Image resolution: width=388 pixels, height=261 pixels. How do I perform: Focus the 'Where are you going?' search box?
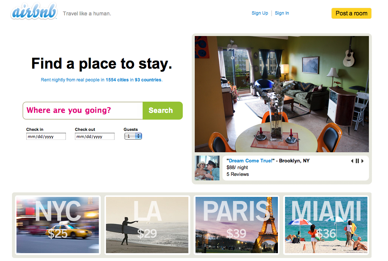pyautogui.click(x=83, y=111)
